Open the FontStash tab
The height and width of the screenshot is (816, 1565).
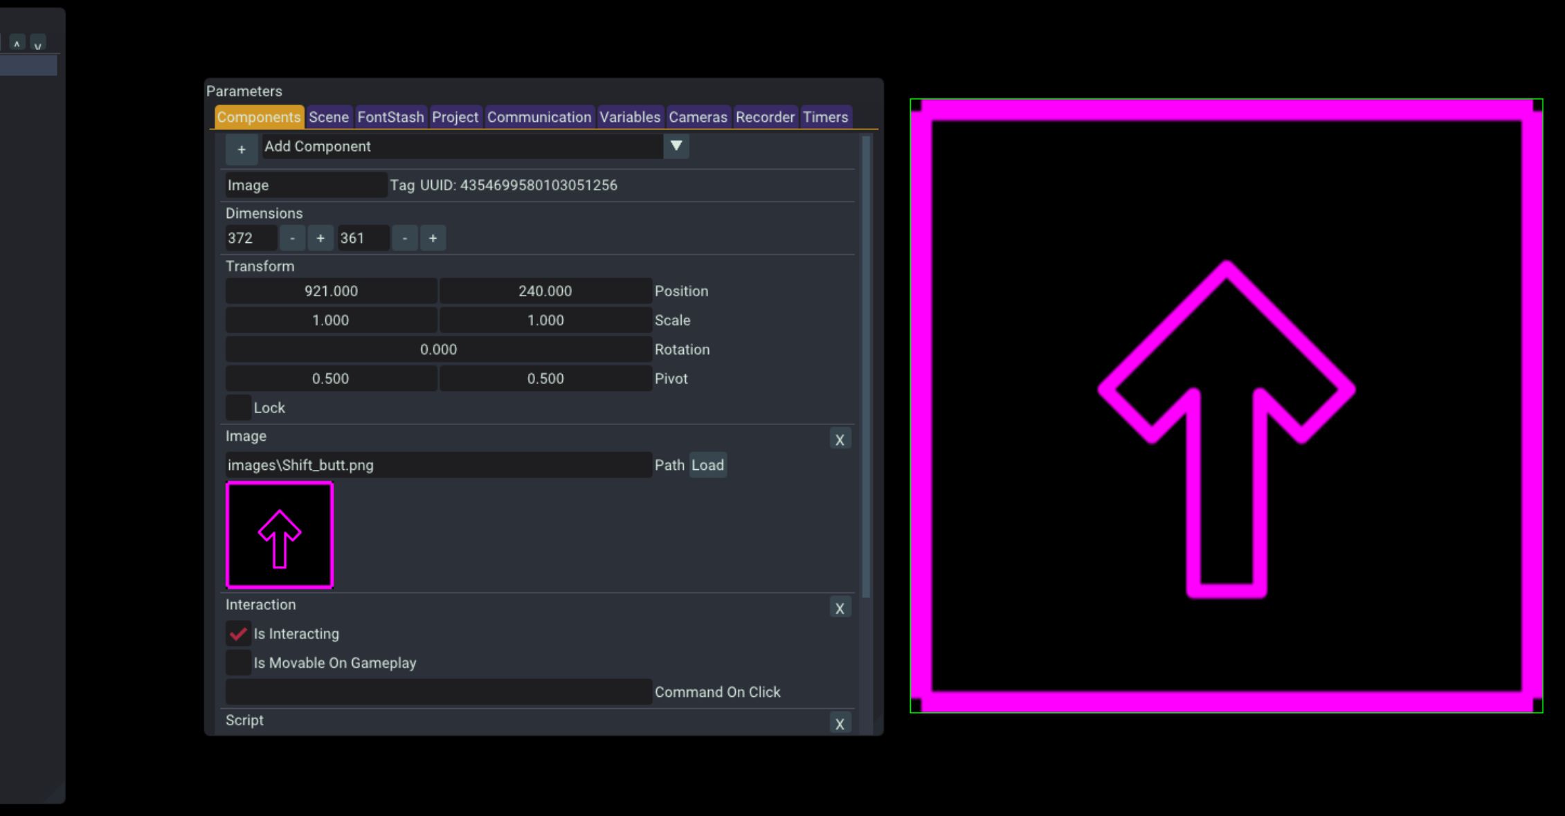click(390, 117)
